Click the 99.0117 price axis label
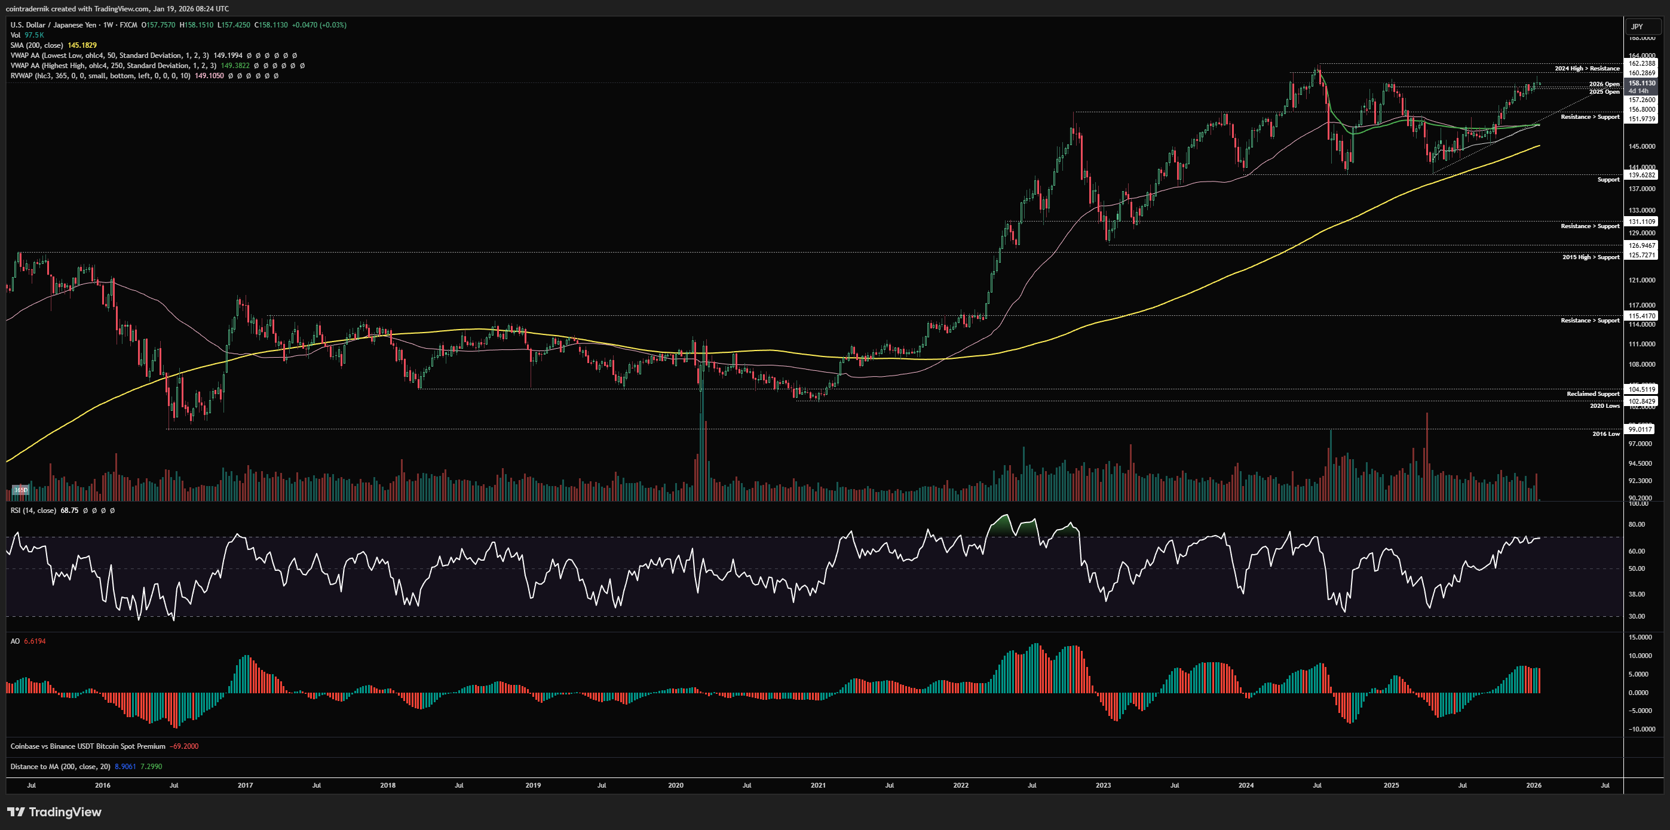This screenshot has height=830, width=1670. coord(1640,429)
